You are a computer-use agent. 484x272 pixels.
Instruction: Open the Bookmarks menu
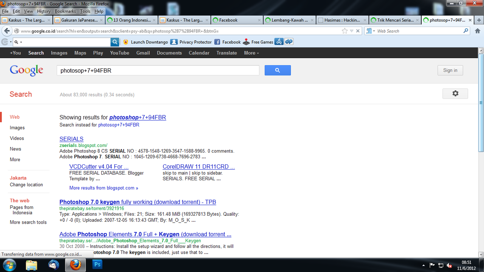pyautogui.click(x=65, y=11)
